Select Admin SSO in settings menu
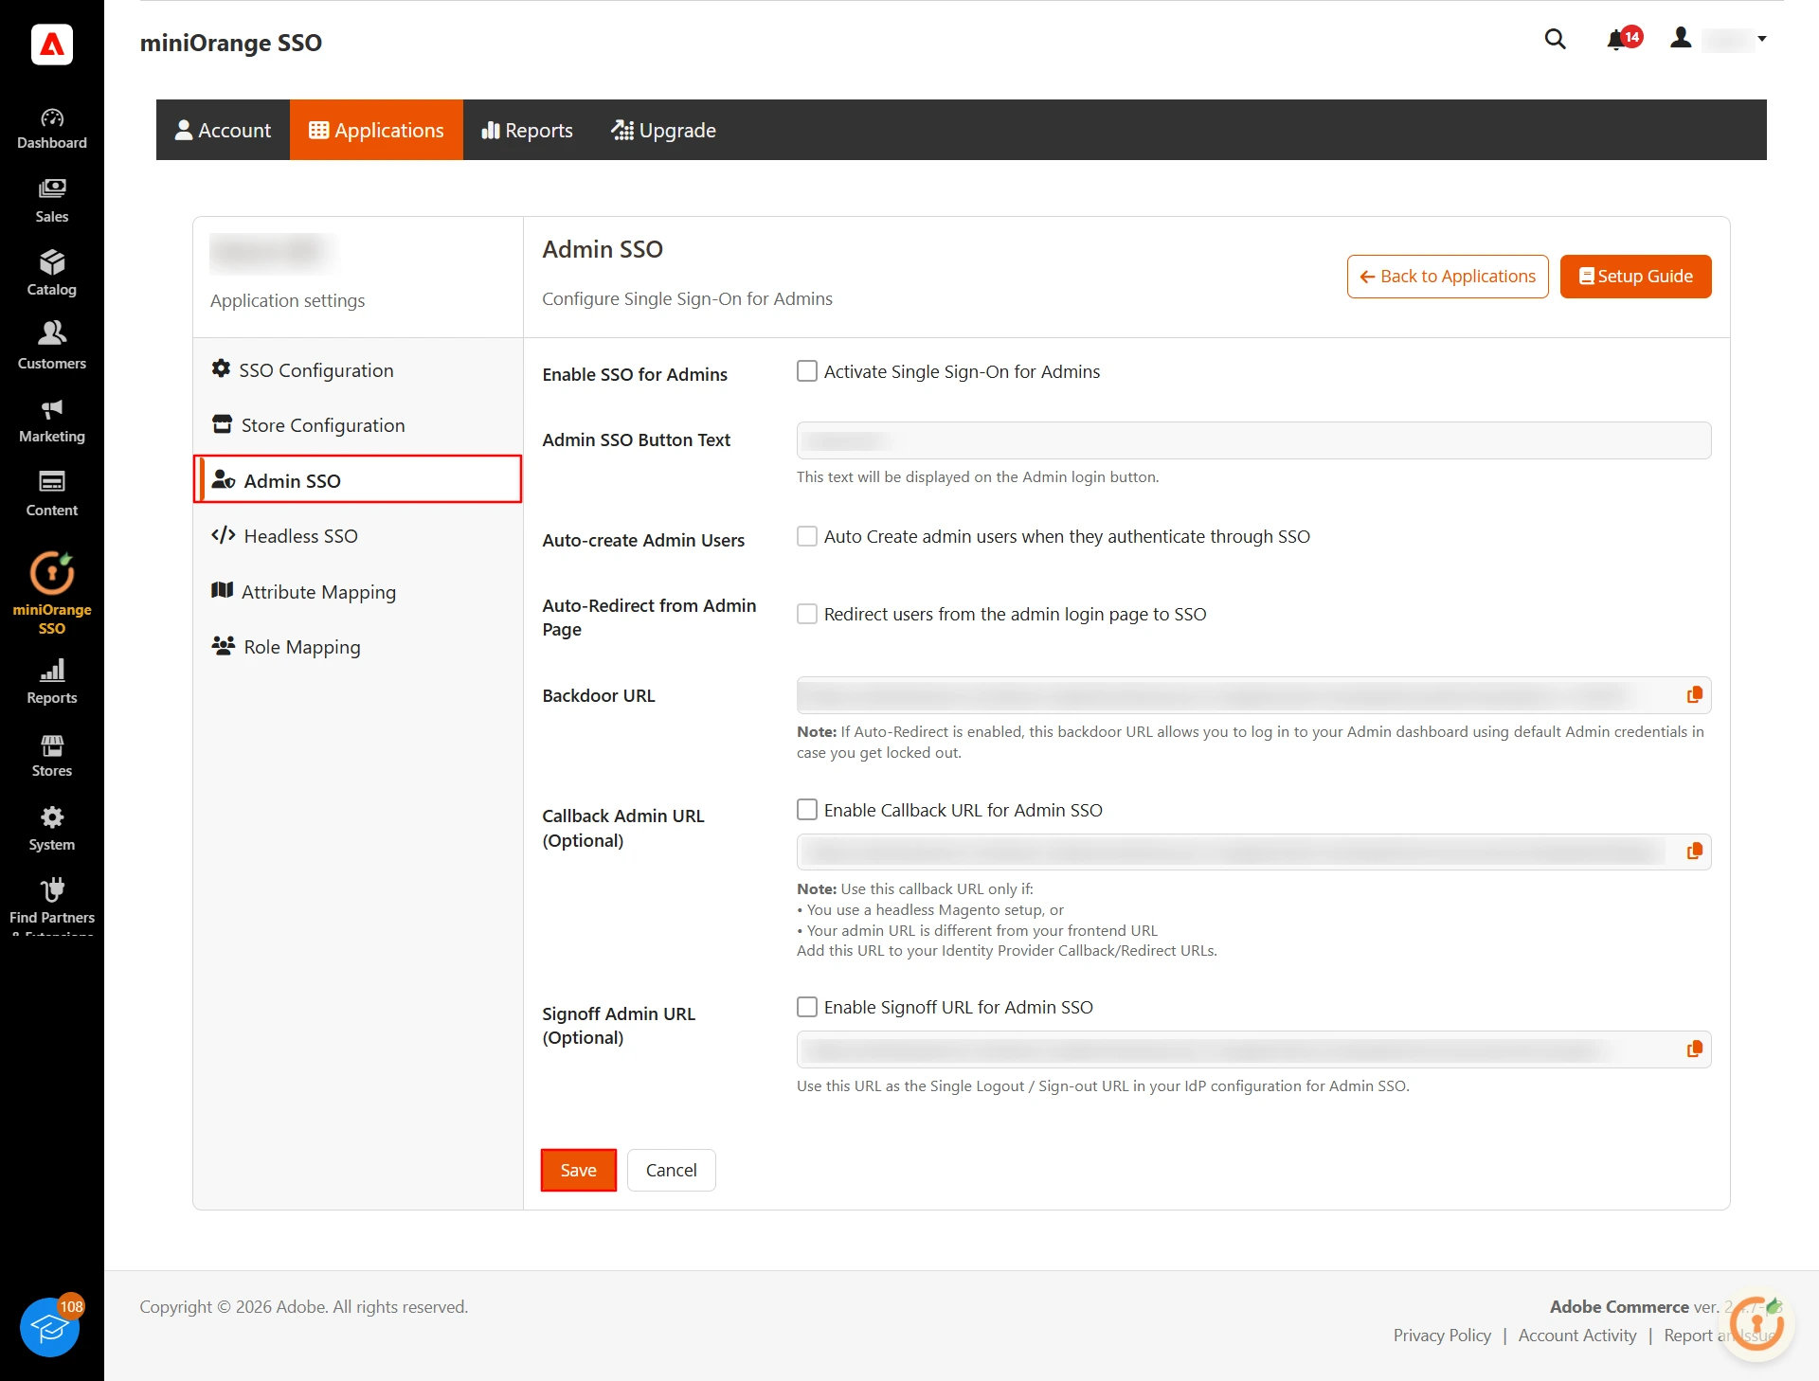The width and height of the screenshot is (1819, 1381). (x=358, y=480)
